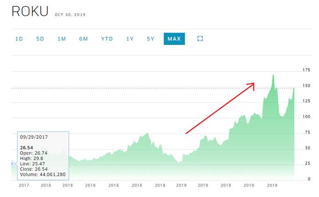The width and height of the screenshot is (319, 197).
Task: Click the Close: 26.54 tooltip line
Action: tap(34, 169)
